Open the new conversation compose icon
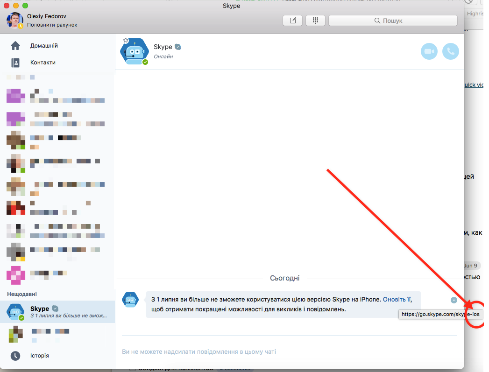 [x=292, y=21]
